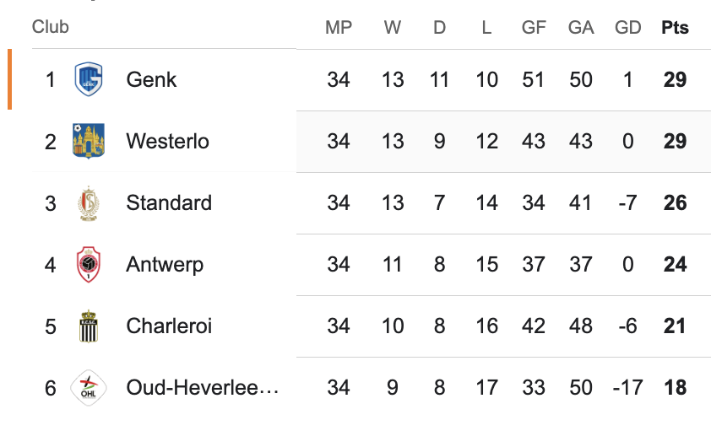Click the MP column header
This screenshot has height=447, width=711.
pyautogui.click(x=339, y=28)
